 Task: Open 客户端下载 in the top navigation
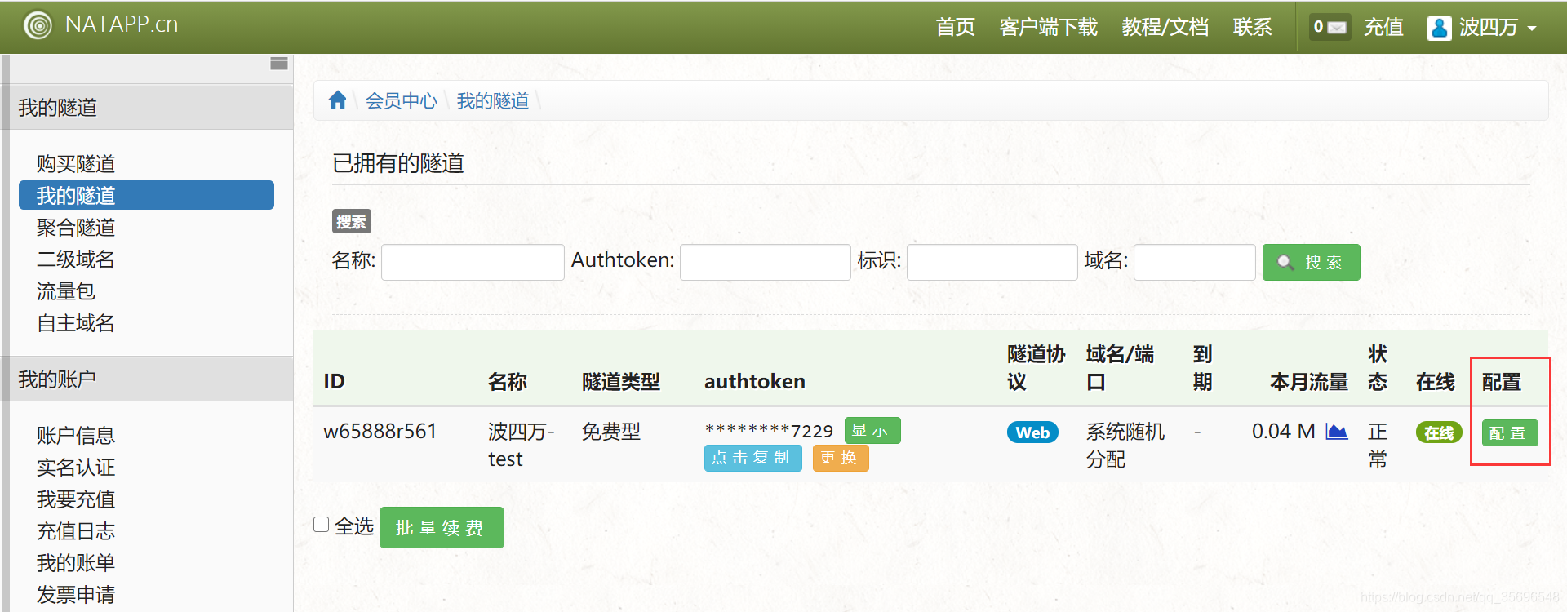(x=1049, y=27)
